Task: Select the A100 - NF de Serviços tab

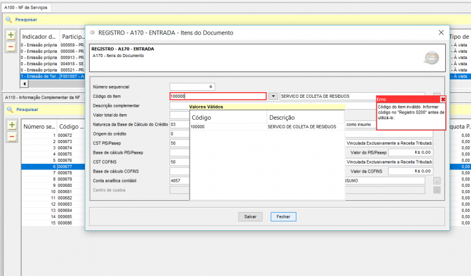Action: [x=26, y=8]
